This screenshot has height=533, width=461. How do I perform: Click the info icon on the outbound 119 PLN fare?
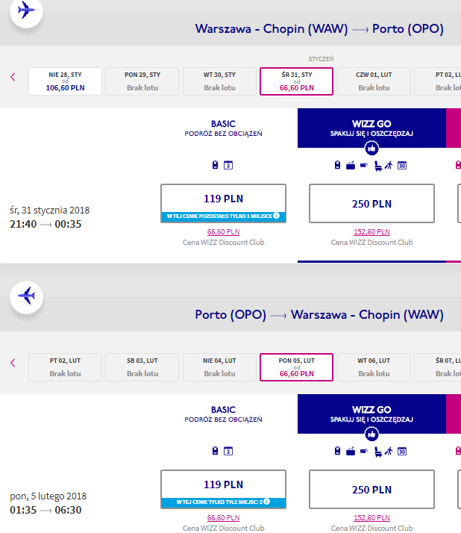[x=276, y=216]
